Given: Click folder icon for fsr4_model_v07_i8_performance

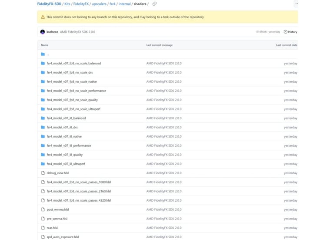Looking at the screenshot, I should [x=43, y=145].
